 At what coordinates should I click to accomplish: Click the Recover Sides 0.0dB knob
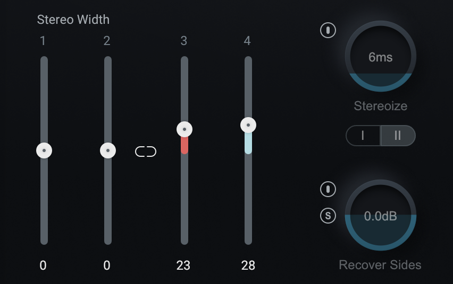point(381,216)
